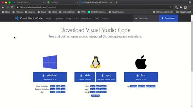Screen dimensions: 193x108
Task: Open the CeRID System bookmark
Action: (x=97, y=12)
